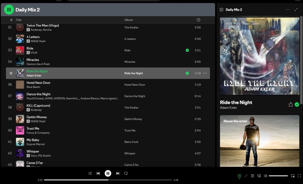Toggle the repeat mode
The height and width of the screenshot is (184, 303).
126,173
